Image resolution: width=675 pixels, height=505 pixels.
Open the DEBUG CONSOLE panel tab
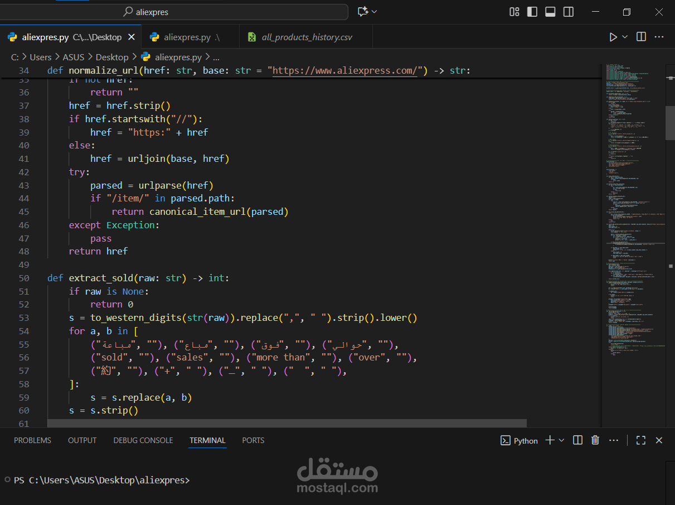pyautogui.click(x=143, y=440)
